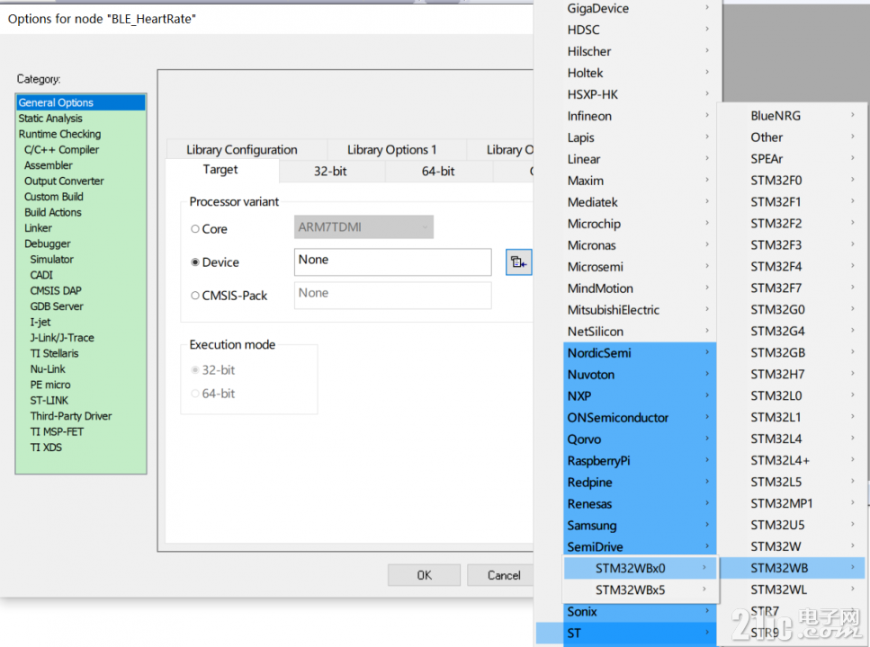870x647 pixels.
Task: Open the Infineon vendor submenu
Action: coord(640,116)
